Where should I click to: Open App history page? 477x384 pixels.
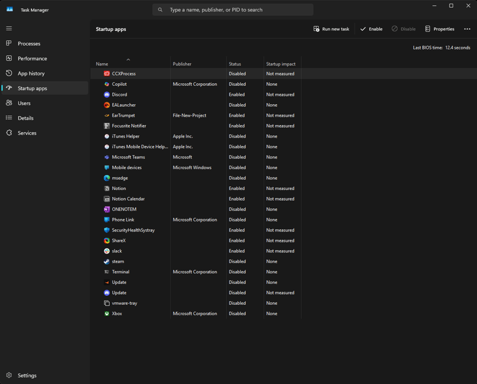tap(45, 73)
